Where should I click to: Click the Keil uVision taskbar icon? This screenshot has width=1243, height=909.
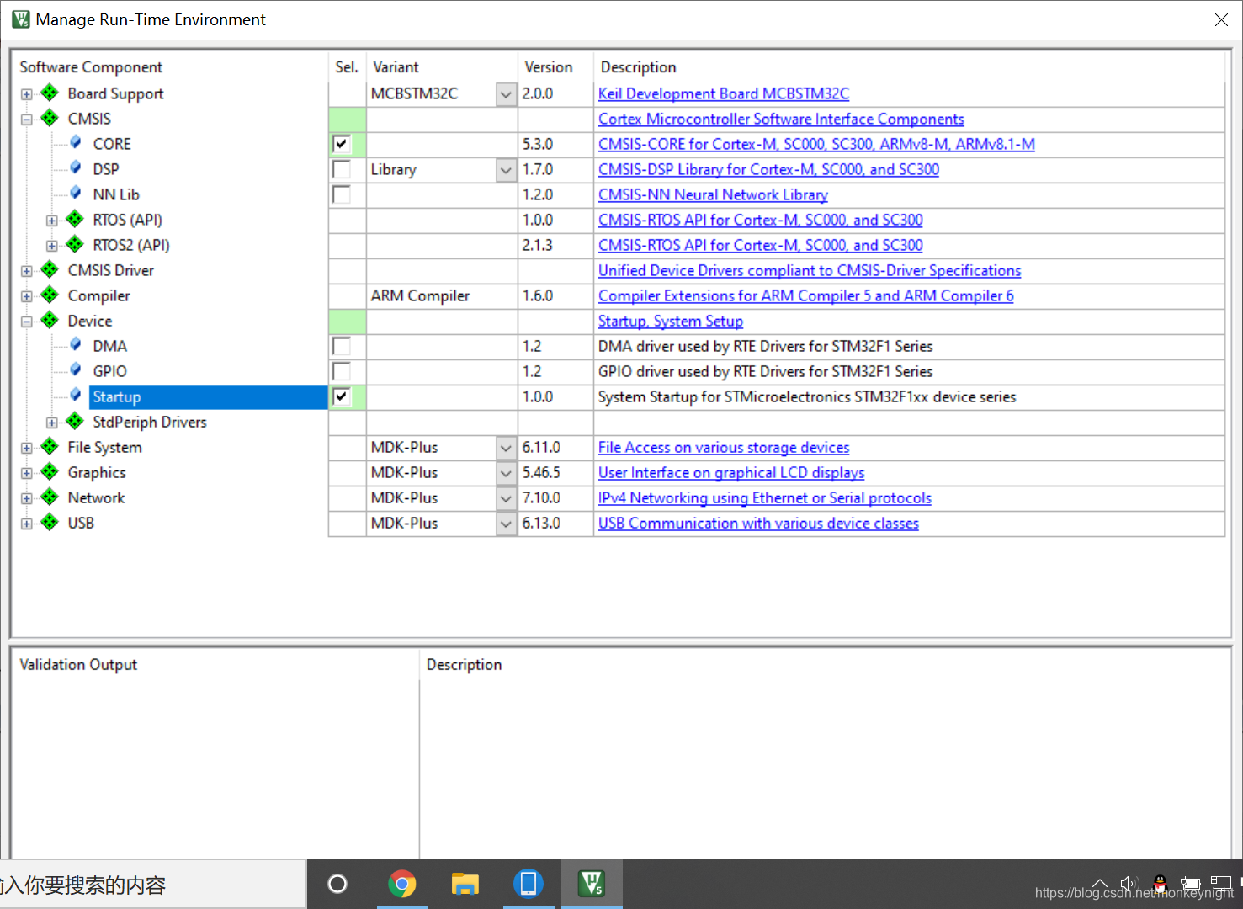pyautogui.click(x=592, y=884)
